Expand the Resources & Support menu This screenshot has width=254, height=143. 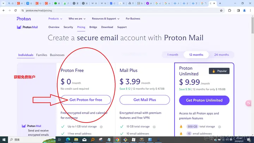(x=105, y=19)
